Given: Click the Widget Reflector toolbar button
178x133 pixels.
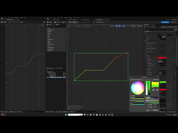Looking at the screenshot, I should click(100, 22).
